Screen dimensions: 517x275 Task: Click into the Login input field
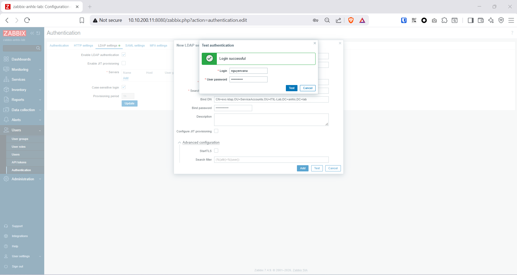click(248, 71)
